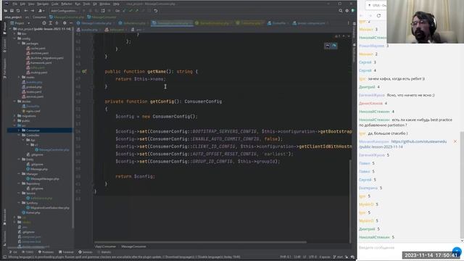Switch to bundles.php editor tab
This screenshot has height=261, width=464.
[88, 30]
